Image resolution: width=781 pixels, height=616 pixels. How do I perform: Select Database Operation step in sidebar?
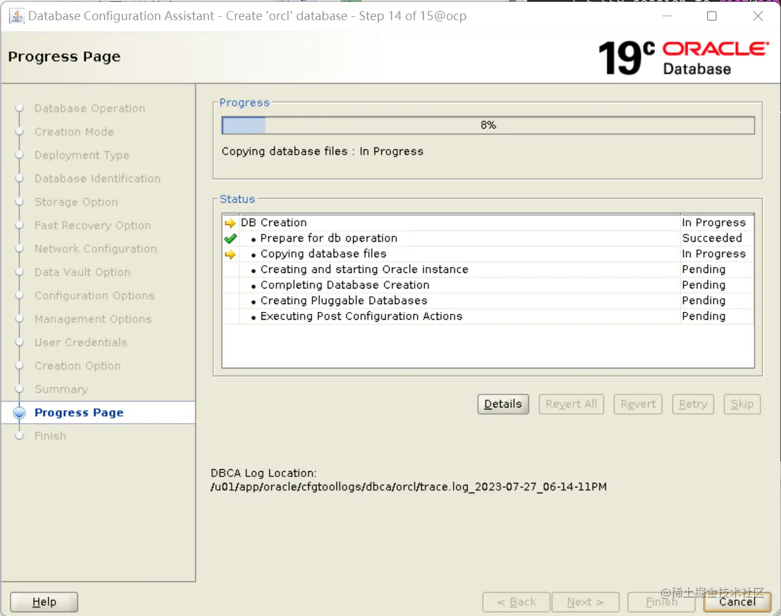tap(90, 109)
